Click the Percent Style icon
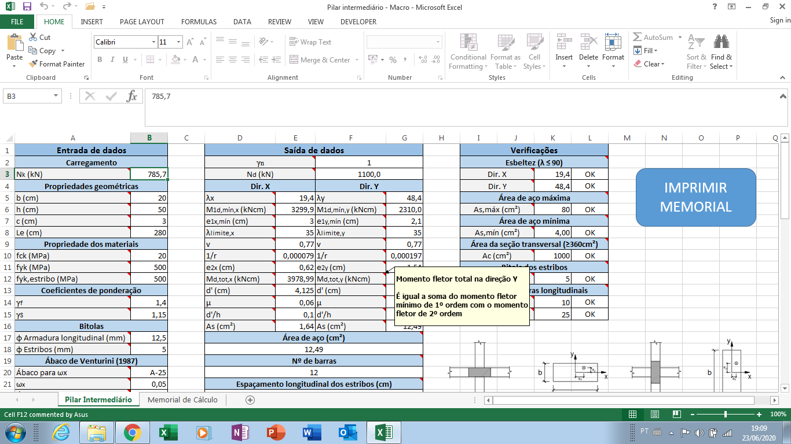The image size is (791, 444). point(393,60)
